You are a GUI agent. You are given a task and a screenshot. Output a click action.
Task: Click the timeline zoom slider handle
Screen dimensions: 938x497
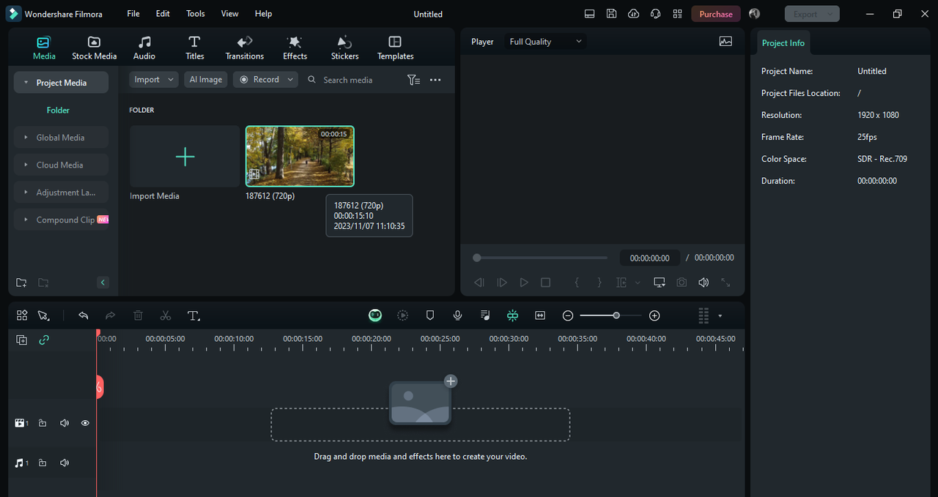click(616, 315)
